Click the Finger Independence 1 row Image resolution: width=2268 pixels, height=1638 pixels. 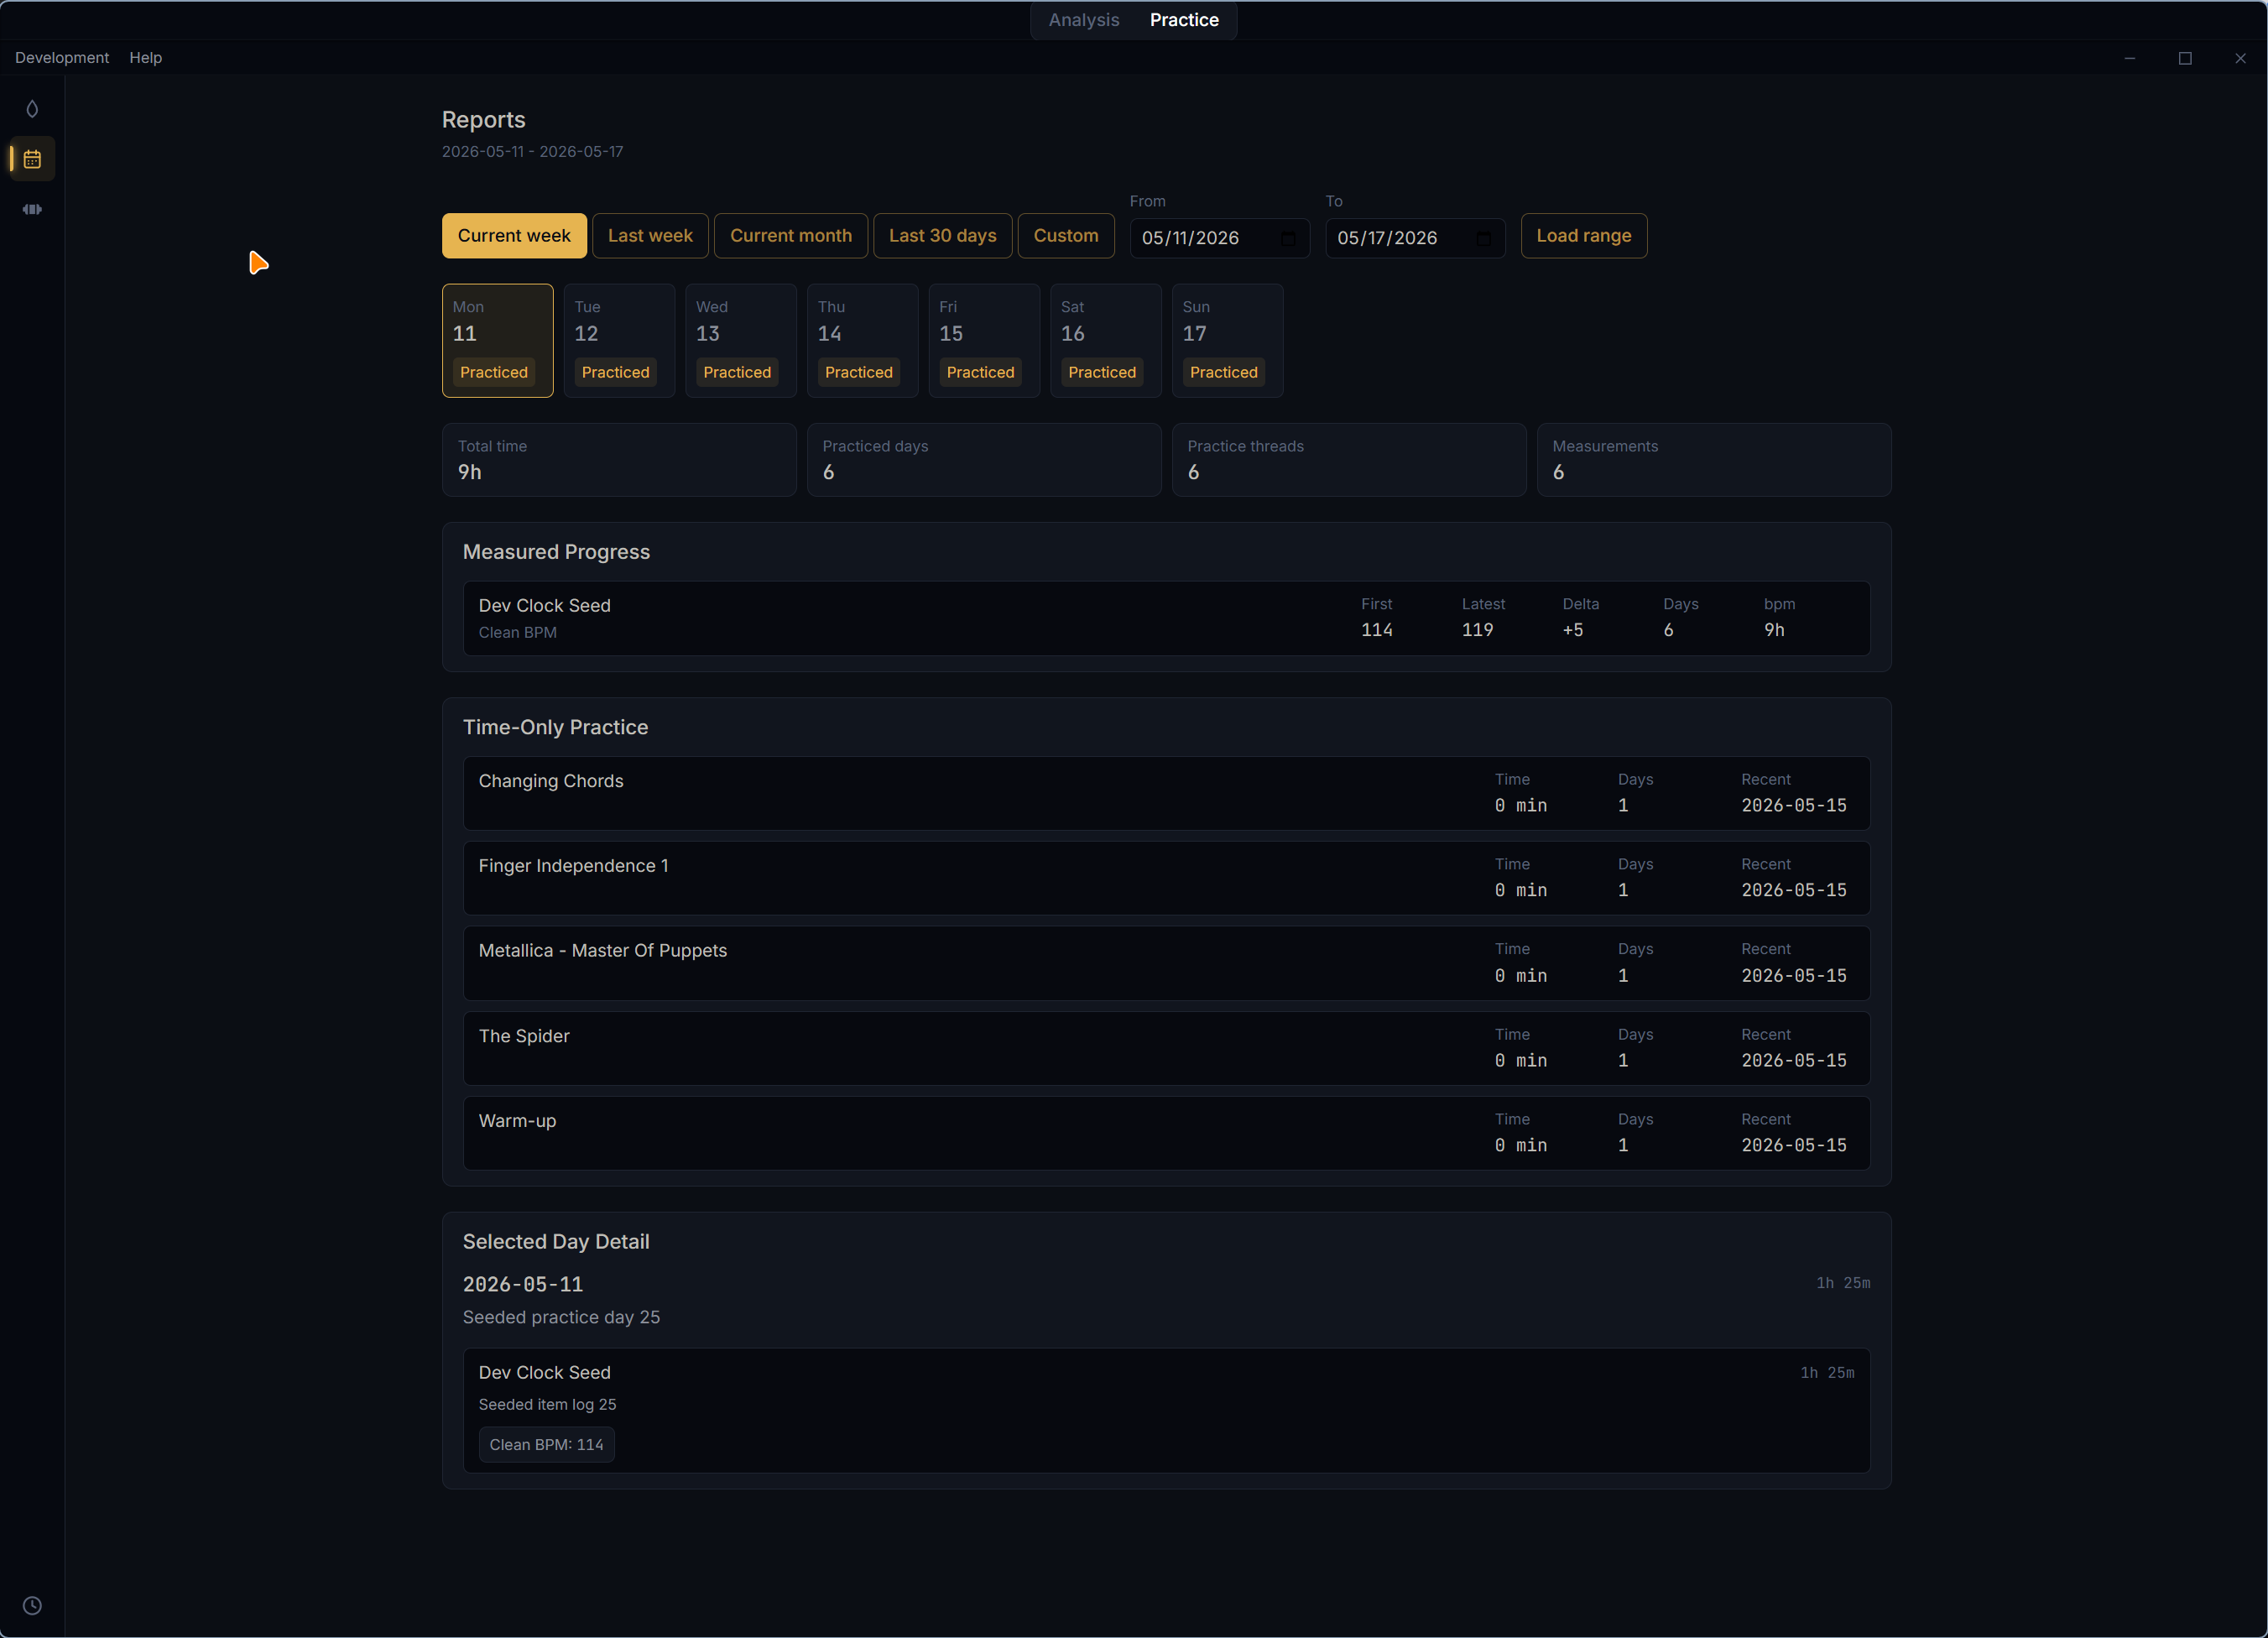(1166, 878)
